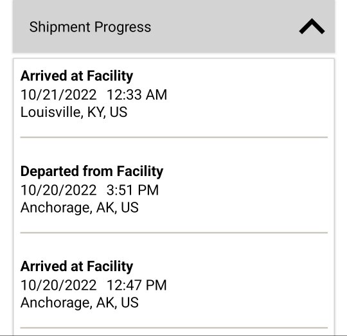
Task: Click the grey Shipment Progress header bar
Action: tap(173, 26)
